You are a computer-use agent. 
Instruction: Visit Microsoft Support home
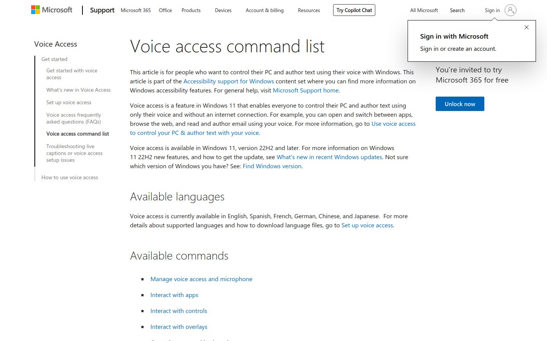coord(306,90)
